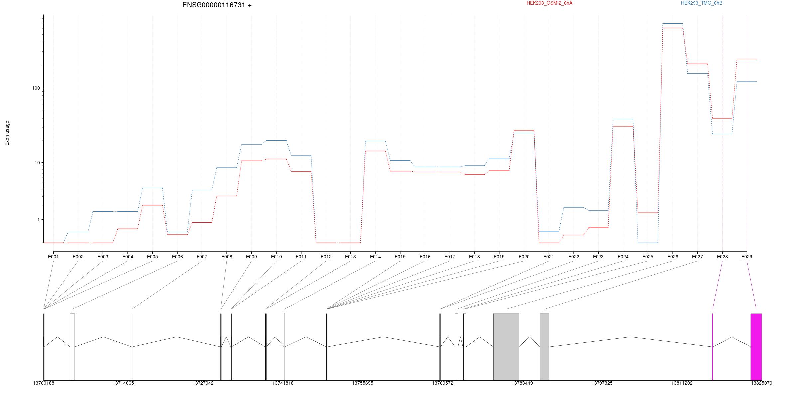Click genomic coordinate 13825079
This screenshot has width=798, height=399.
coord(762,383)
